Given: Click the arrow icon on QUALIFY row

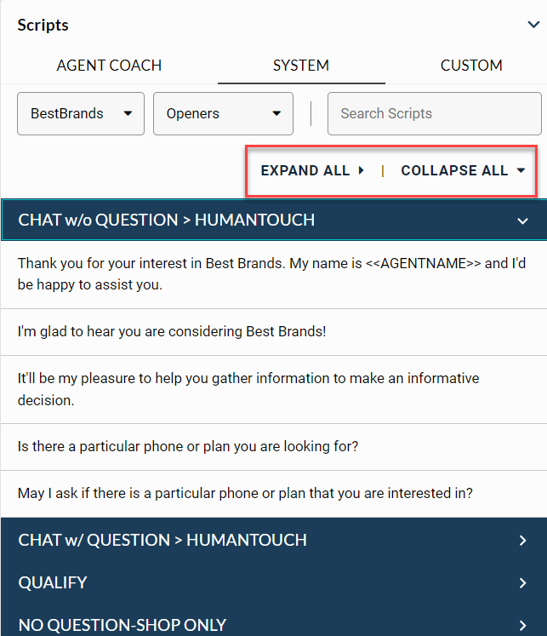Looking at the screenshot, I should [522, 583].
